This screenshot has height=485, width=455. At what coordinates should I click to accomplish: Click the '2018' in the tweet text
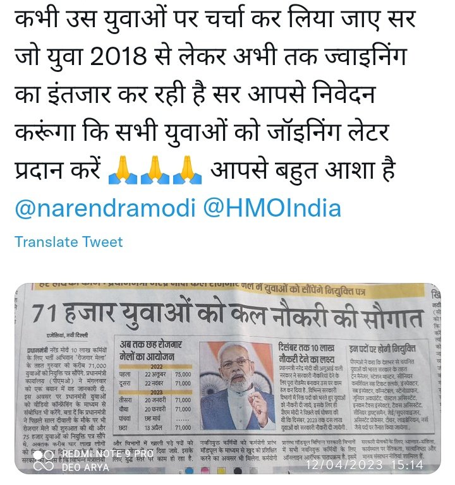(119, 57)
